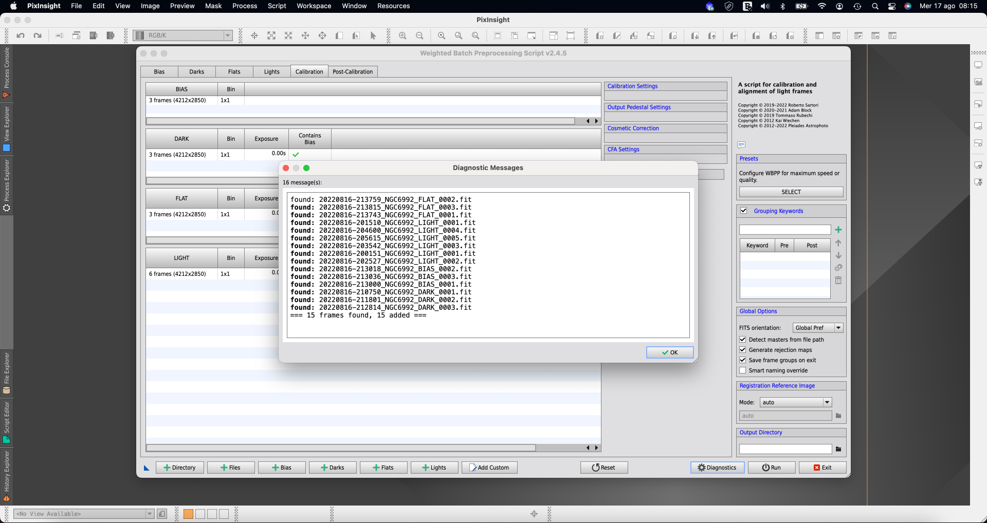The height and width of the screenshot is (523, 987).
Task: Open the Process menu
Action: pyautogui.click(x=244, y=6)
